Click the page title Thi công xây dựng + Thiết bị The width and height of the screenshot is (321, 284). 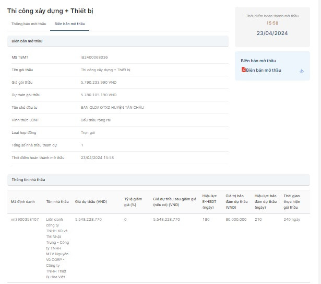coord(51,11)
